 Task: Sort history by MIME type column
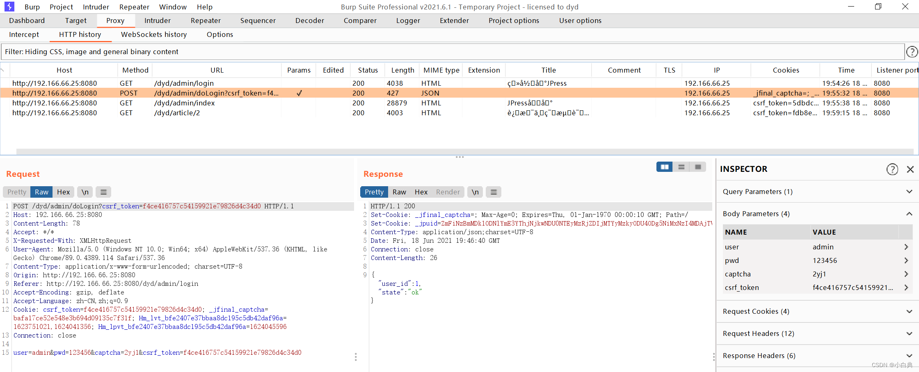441,70
